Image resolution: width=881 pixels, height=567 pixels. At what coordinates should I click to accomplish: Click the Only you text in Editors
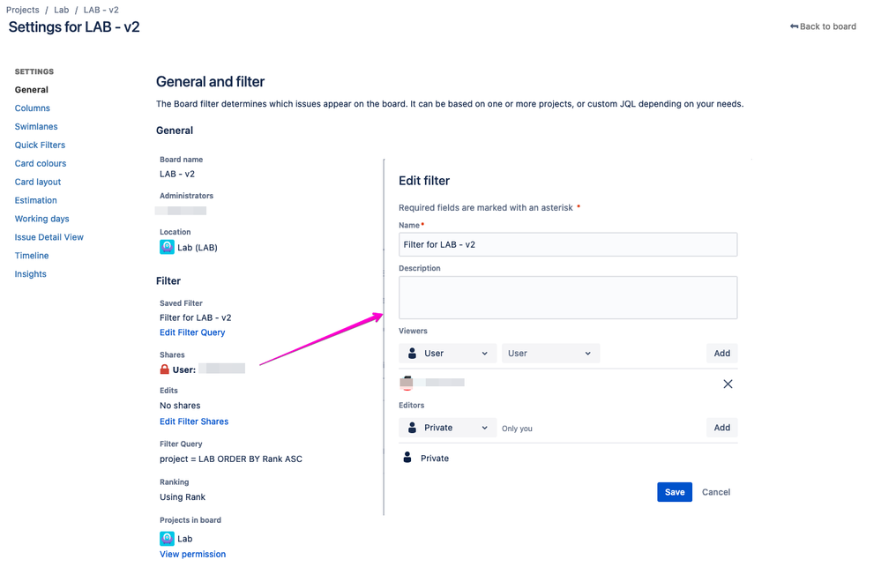point(517,429)
